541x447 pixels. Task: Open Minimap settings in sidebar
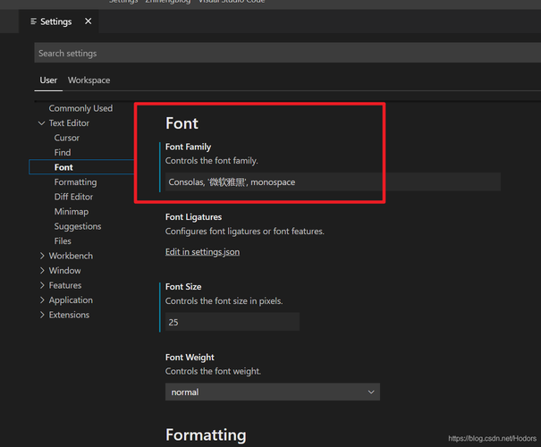click(x=72, y=212)
